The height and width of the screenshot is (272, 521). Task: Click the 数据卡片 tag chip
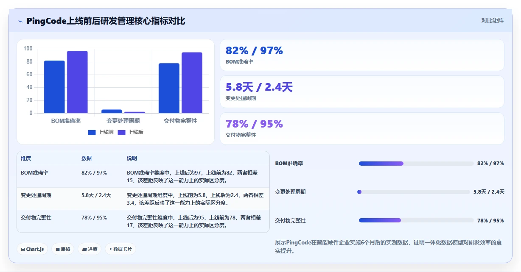[120, 249]
